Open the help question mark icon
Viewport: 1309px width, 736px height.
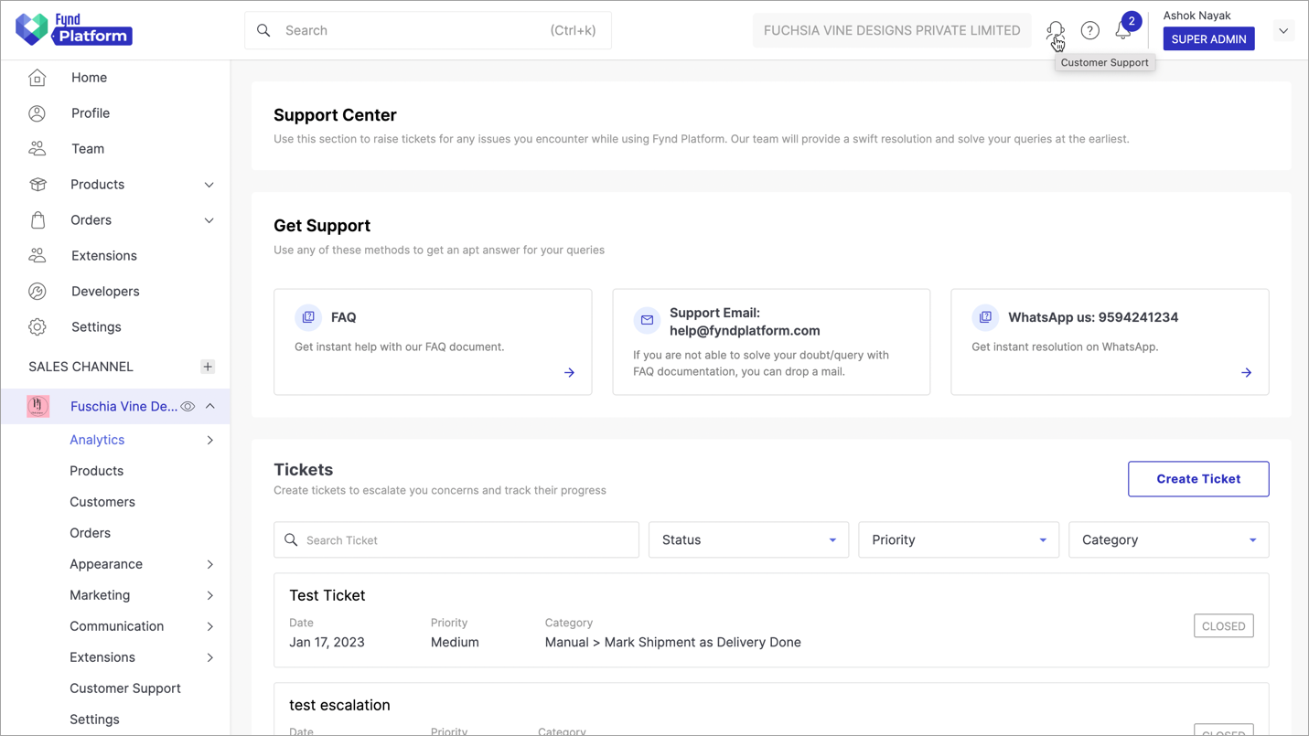pyautogui.click(x=1089, y=30)
